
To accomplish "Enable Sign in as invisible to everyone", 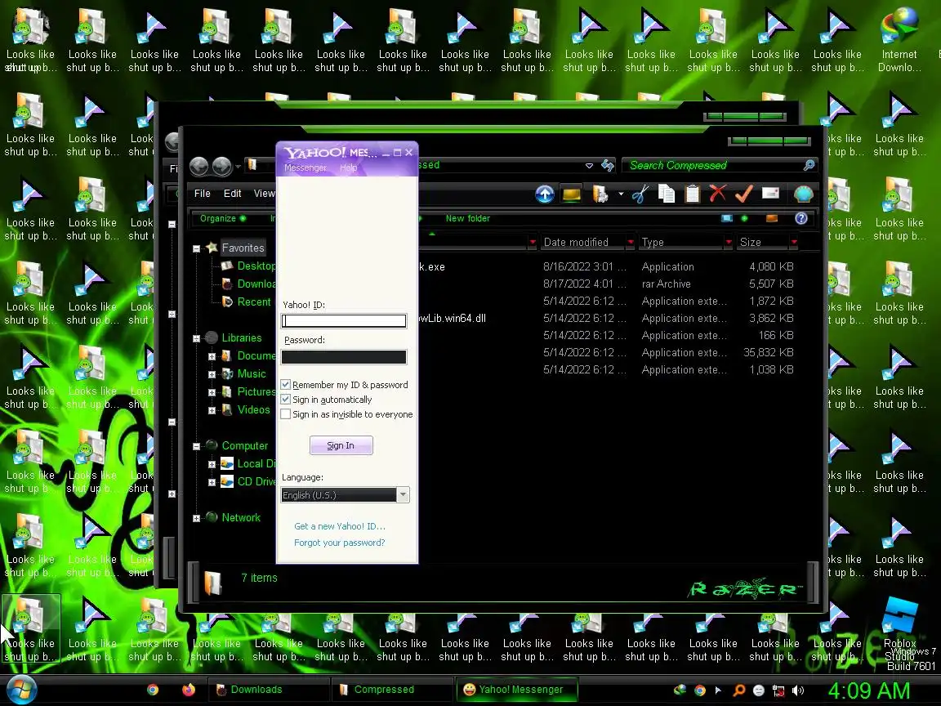I will [286, 414].
